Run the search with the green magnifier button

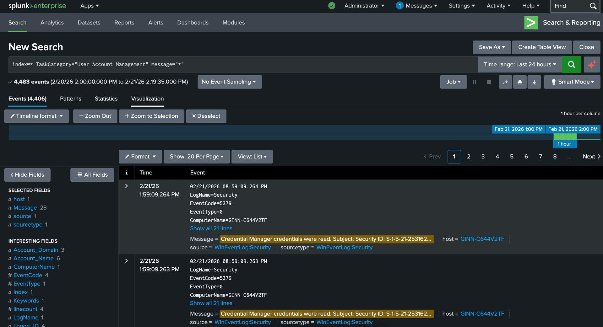click(571, 65)
